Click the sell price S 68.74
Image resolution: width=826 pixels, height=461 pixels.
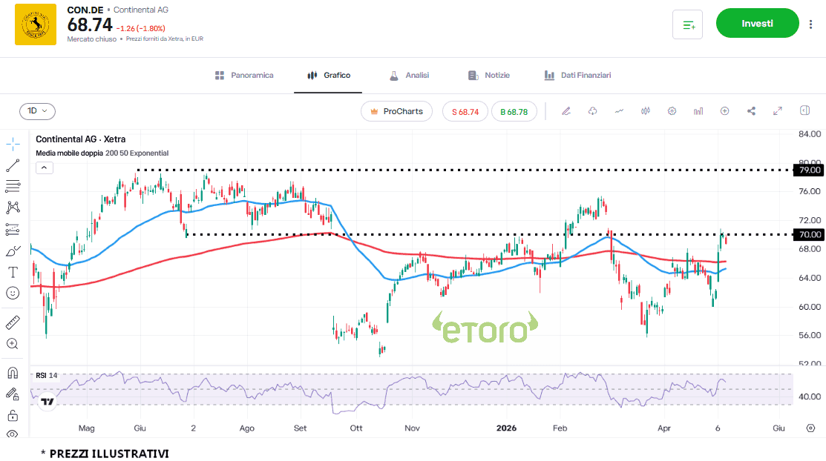465,112
